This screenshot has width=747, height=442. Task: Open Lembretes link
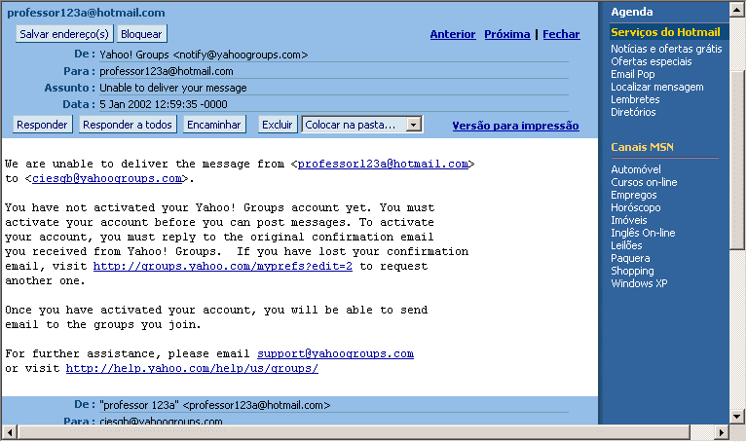[635, 99]
